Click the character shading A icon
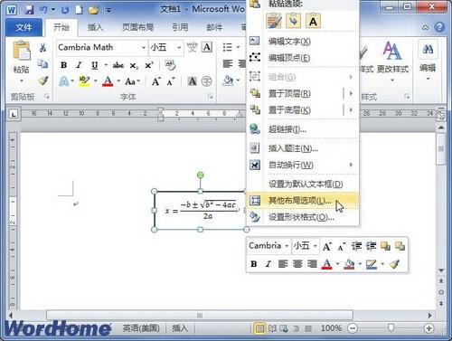 tap(192, 81)
